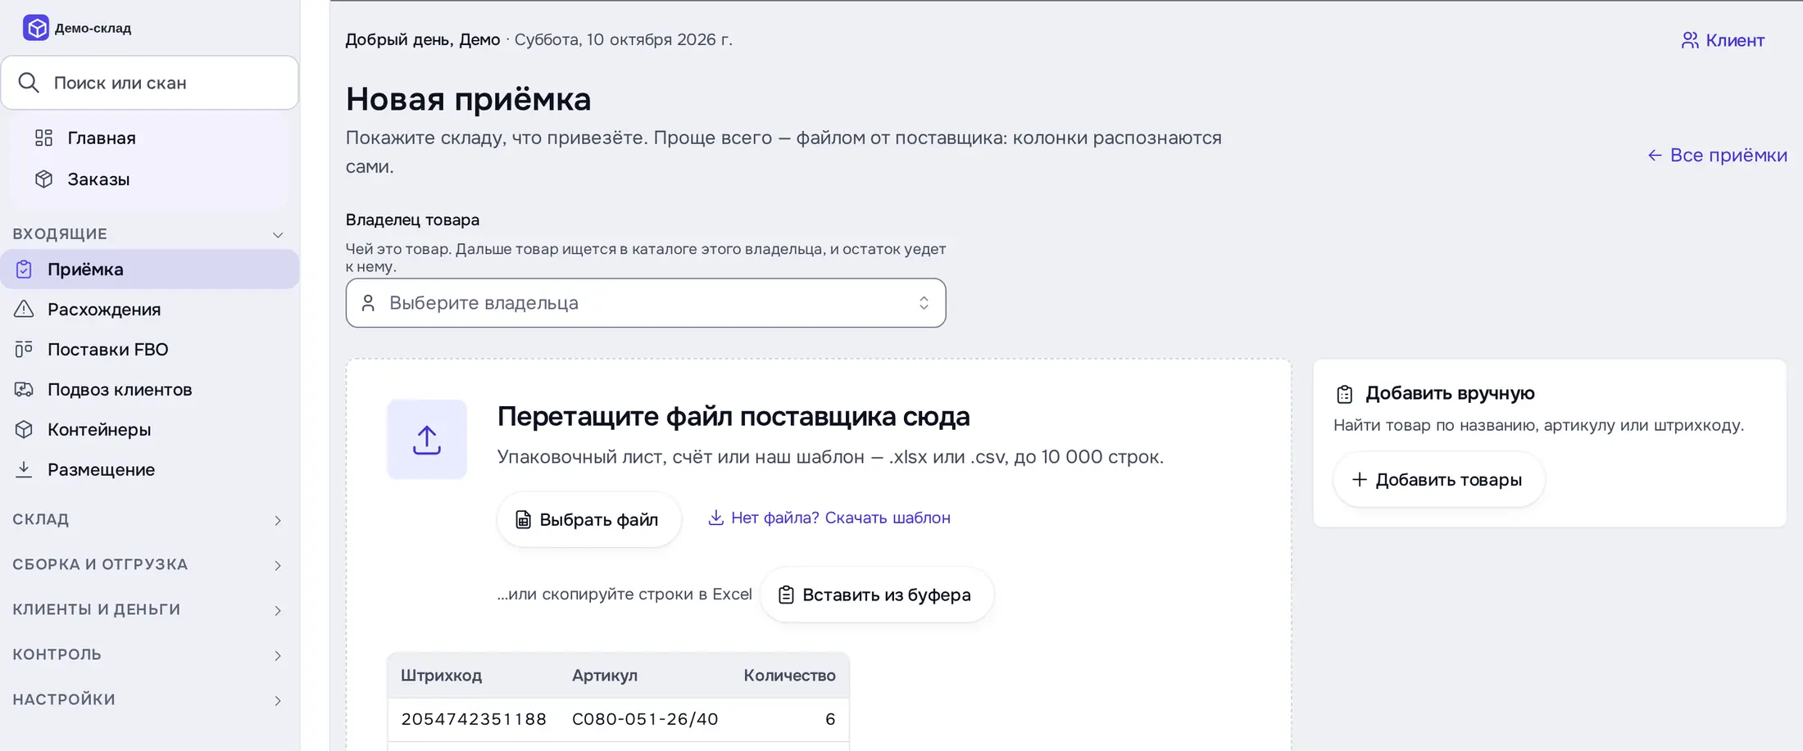Click the Вставить из буфера button
Viewport: 1803px width, 751px height.
pos(877,595)
